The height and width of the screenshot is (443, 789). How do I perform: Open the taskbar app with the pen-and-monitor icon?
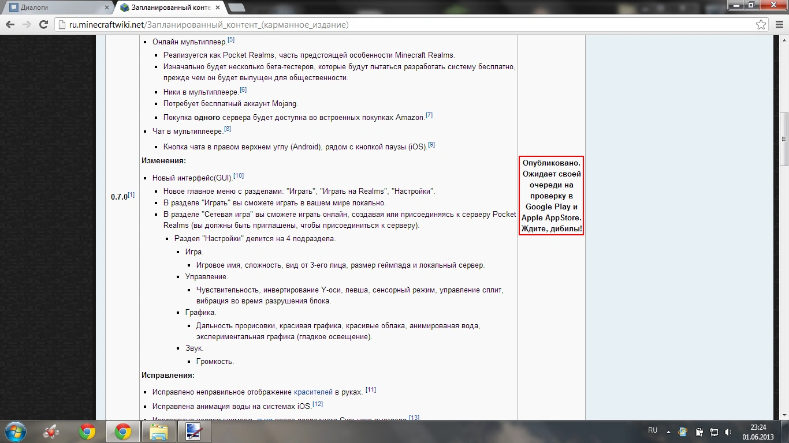click(193, 431)
